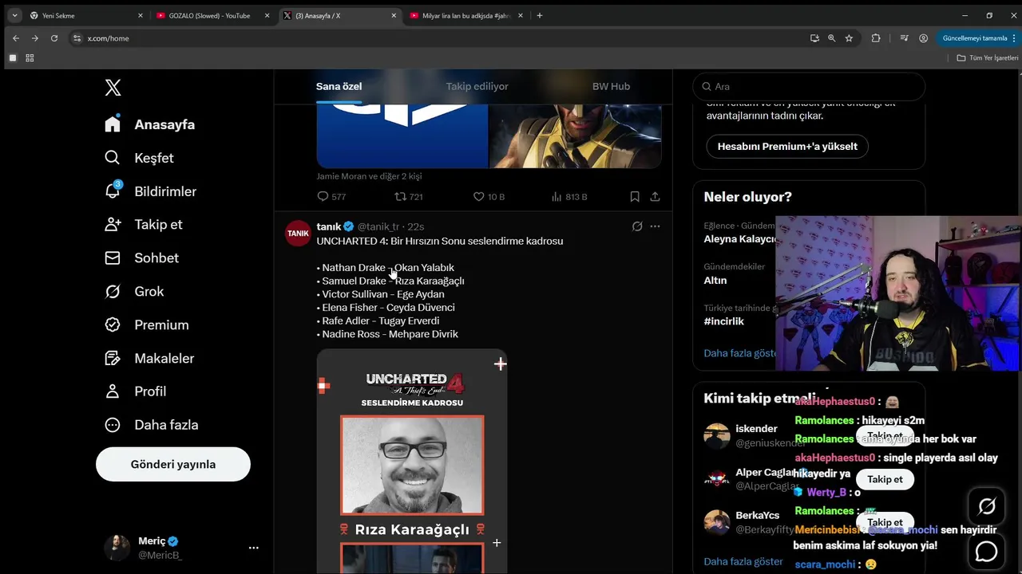Switch to Takip ediliyor tab

[x=477, y=86]
